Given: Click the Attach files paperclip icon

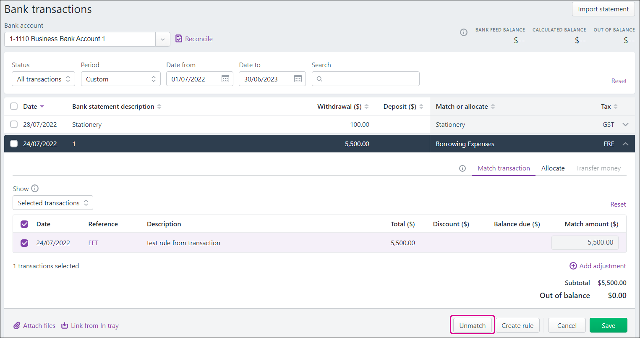Looking at the screenshot, I should tap(17, 325).
